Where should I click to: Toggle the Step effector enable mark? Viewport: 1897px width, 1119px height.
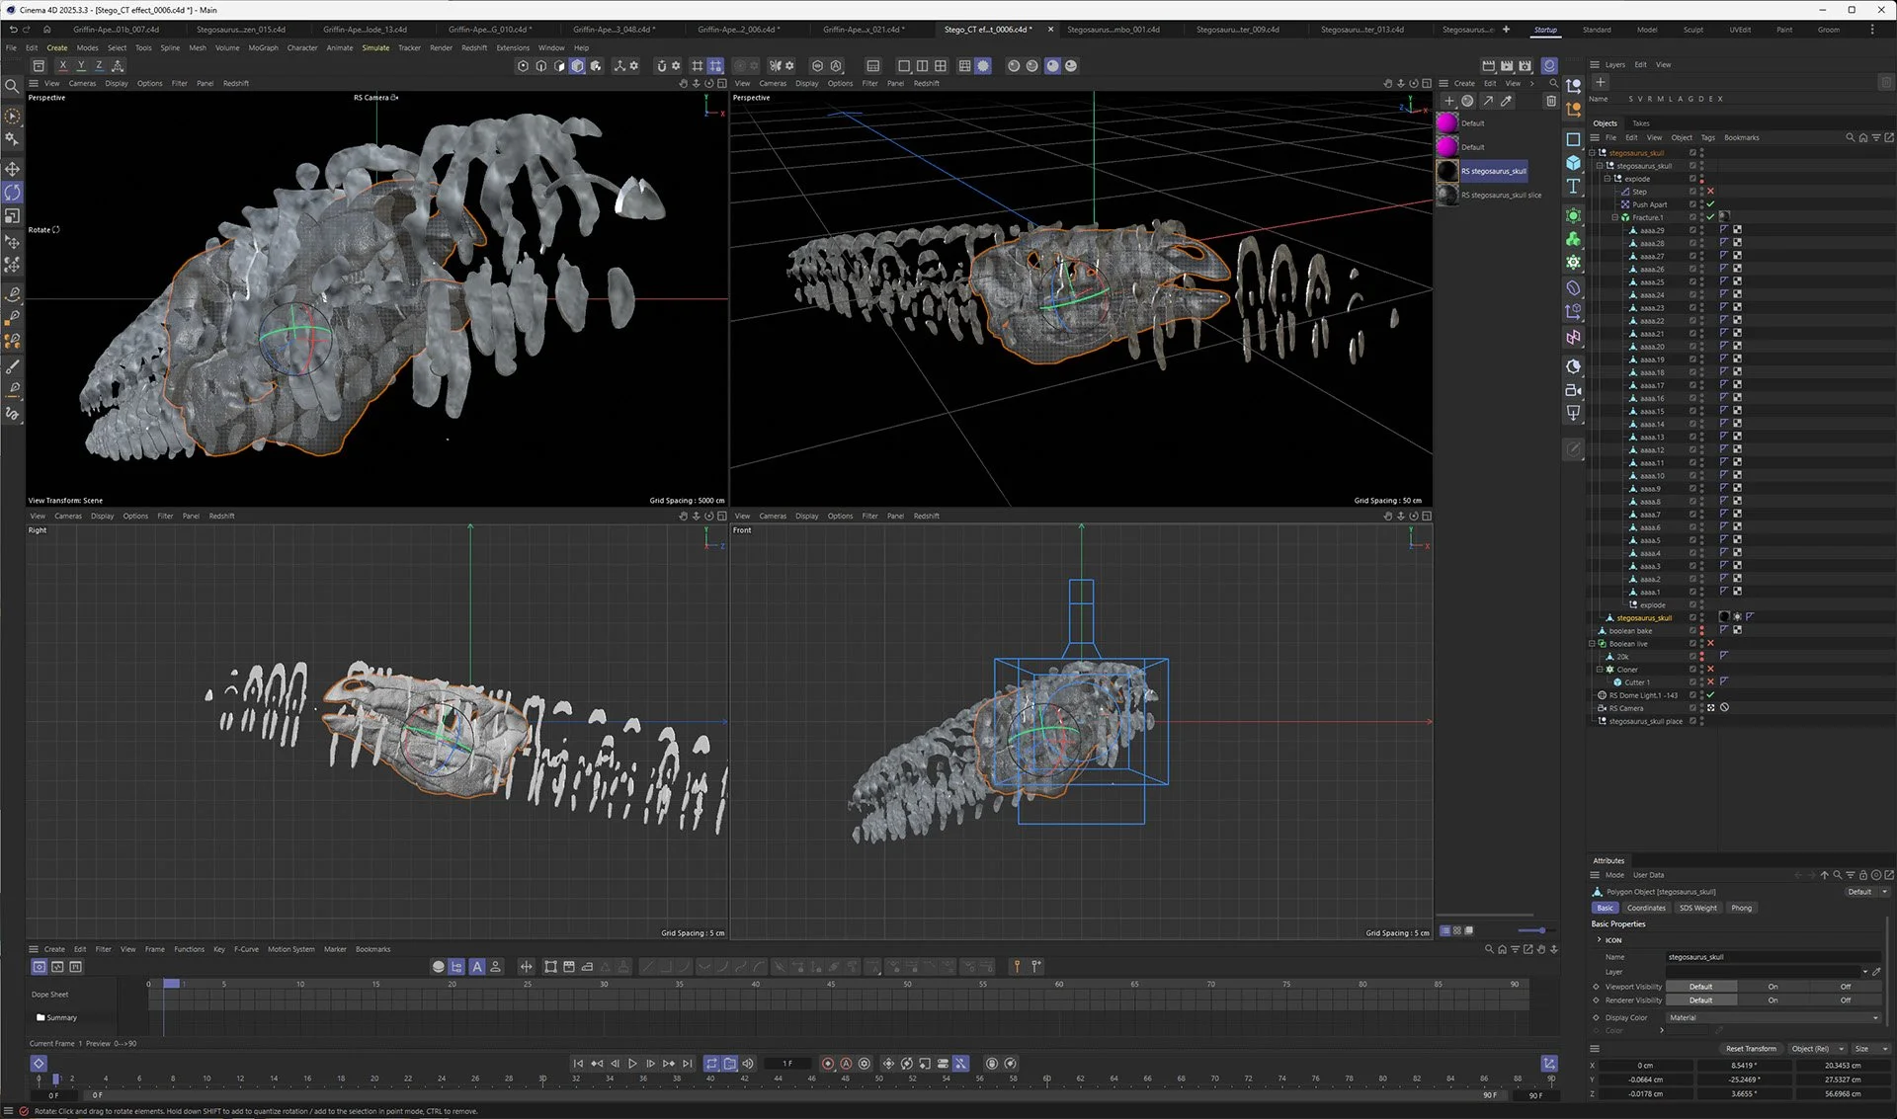[x=1710, y=192]
